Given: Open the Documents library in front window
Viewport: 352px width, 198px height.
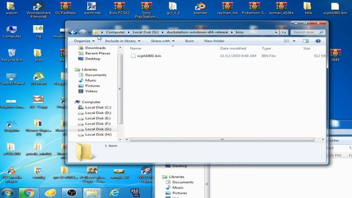Looking at the screenshot, I should 96,75.
